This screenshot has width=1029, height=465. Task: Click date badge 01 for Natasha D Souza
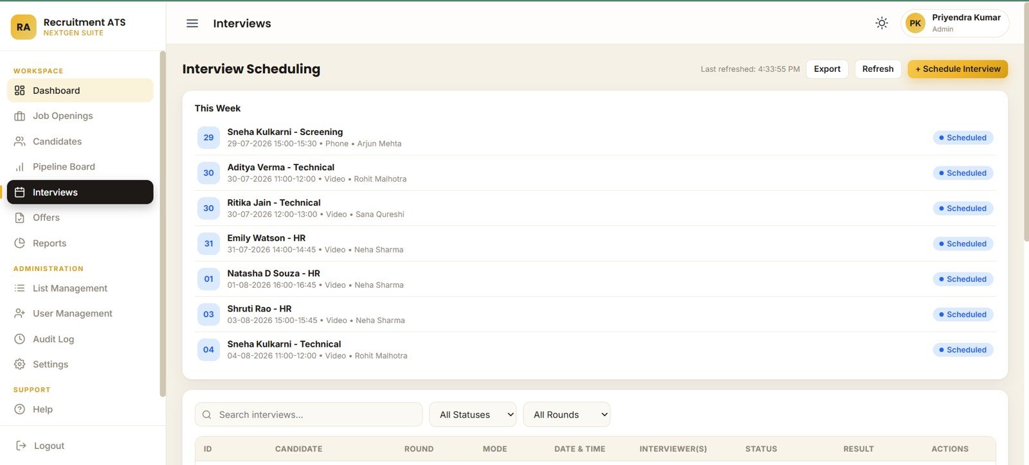(x=208, y=279)
